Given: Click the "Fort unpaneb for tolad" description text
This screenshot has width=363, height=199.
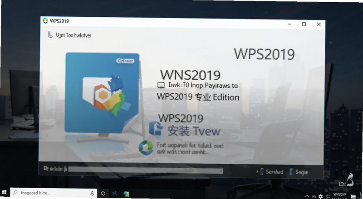Looking at the screenshot, I should click(x=190, y=148).
